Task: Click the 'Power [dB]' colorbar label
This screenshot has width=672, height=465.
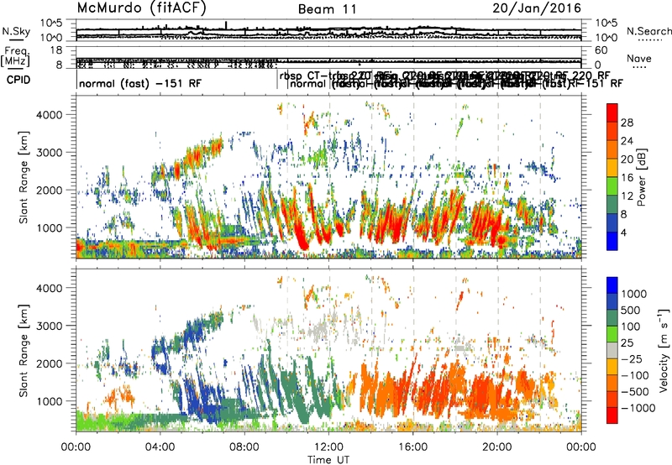Action: (642, 177)
